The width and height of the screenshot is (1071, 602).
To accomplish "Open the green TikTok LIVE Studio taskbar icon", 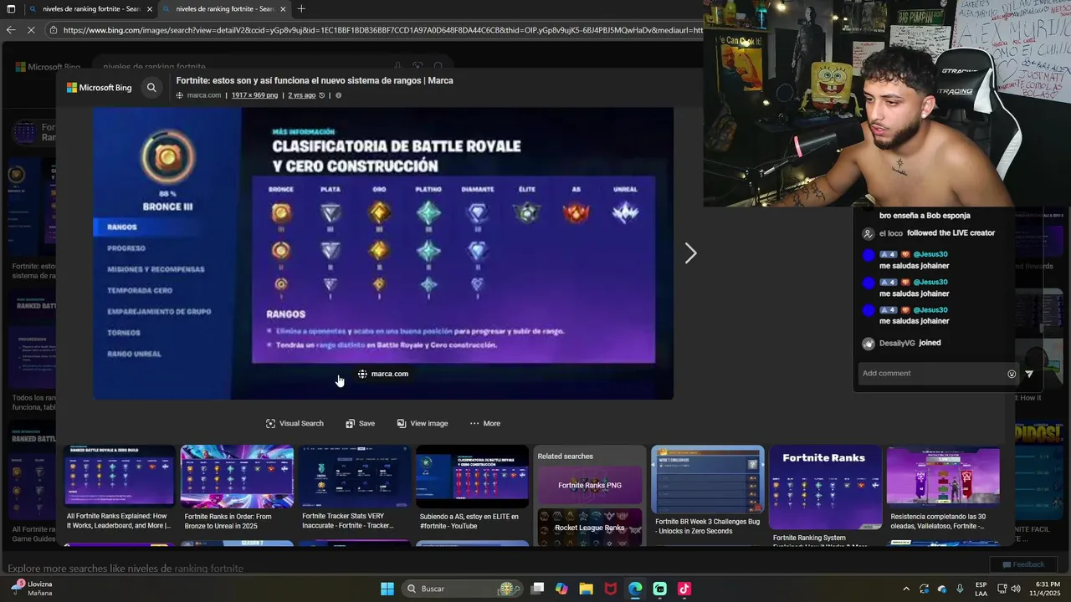I will (660, 589).
